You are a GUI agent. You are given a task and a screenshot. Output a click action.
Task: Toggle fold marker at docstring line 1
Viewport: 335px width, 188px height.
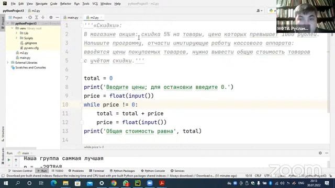tap(82, 26)
